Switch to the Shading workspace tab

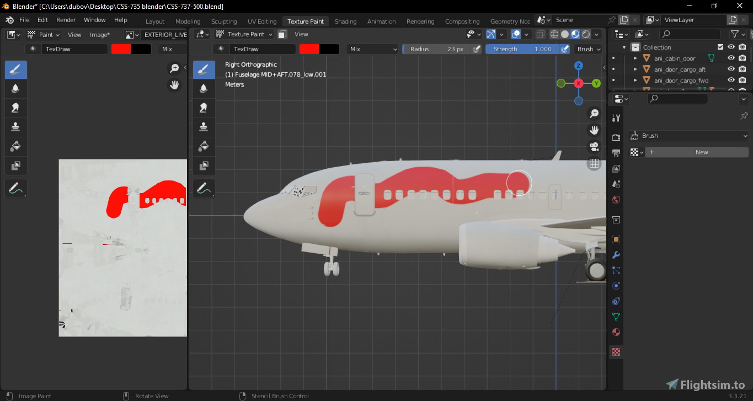click(345, 21)
